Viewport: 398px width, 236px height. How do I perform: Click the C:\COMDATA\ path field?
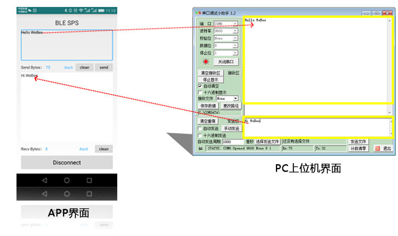pyautogui.click(x=219, y=112)
